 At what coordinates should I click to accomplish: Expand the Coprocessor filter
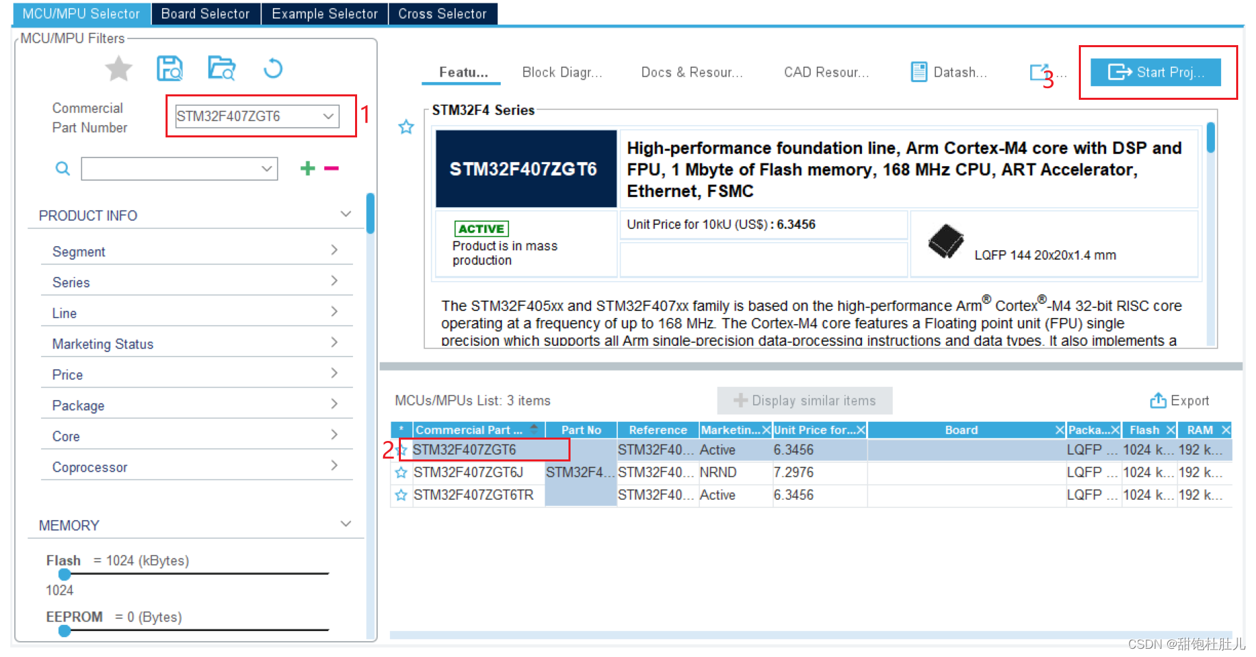334,466
